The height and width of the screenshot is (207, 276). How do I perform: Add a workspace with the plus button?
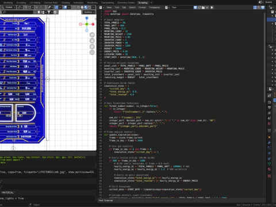click(151, 3)
